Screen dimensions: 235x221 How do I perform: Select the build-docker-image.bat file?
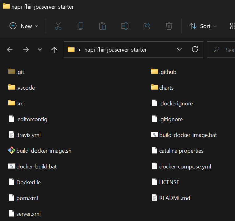(184, 135)
